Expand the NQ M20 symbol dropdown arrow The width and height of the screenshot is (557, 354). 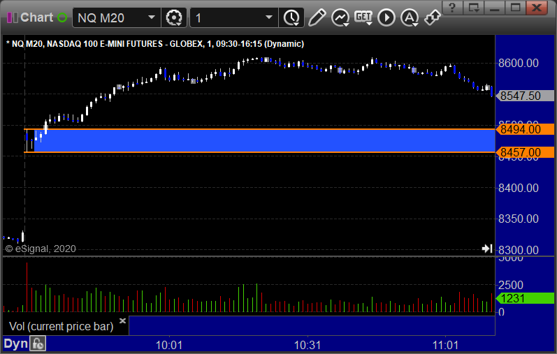click(152, 17)
